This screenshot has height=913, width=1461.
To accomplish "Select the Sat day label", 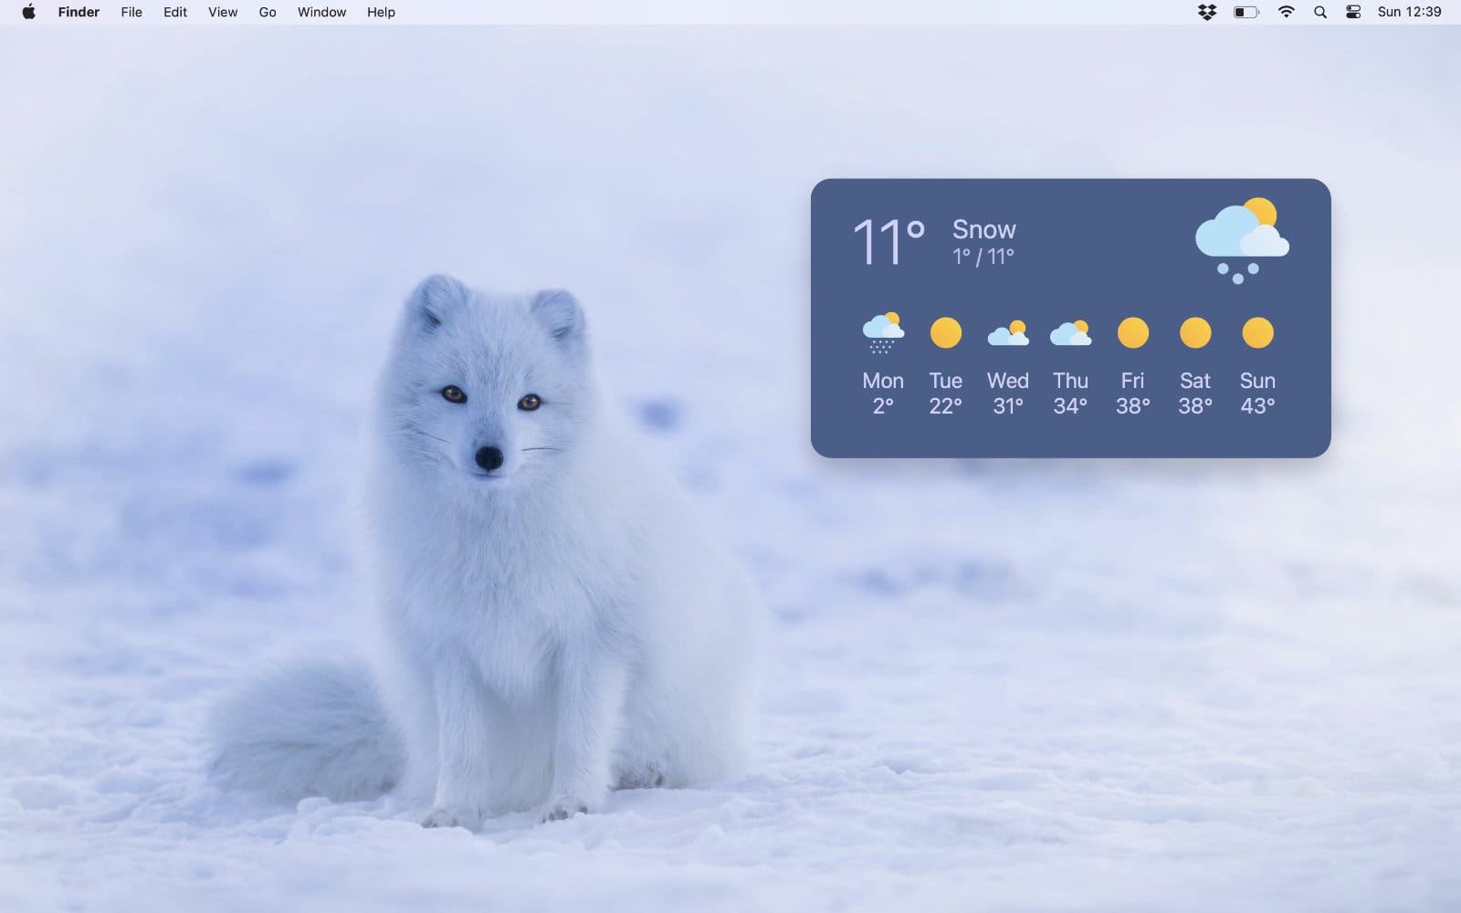I will click(x=1195, y=381).
